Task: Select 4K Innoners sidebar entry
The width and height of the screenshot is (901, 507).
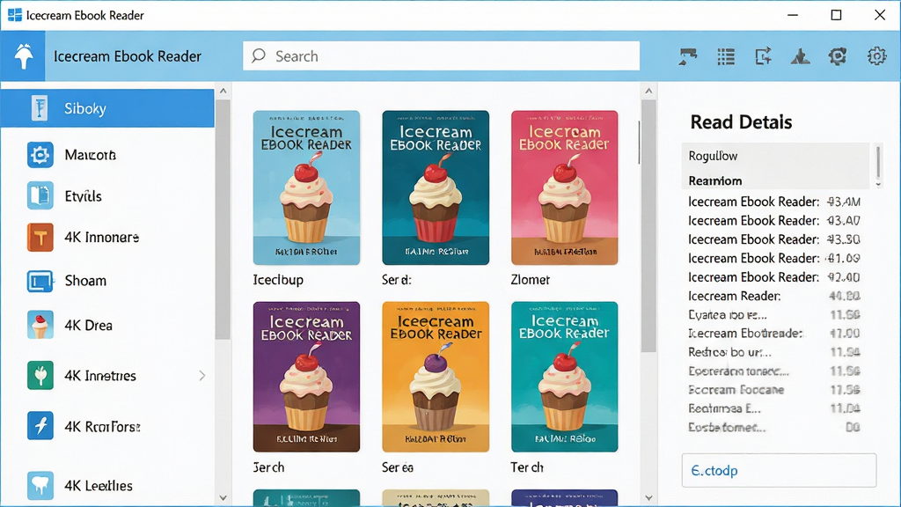Action: (x=102, y=237)
